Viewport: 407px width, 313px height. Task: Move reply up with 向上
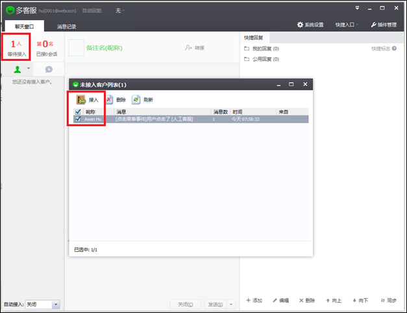pyautogui.click(x=334, y=301)
